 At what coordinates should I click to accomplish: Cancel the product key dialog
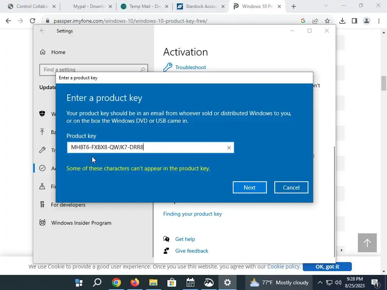[291, 187]
